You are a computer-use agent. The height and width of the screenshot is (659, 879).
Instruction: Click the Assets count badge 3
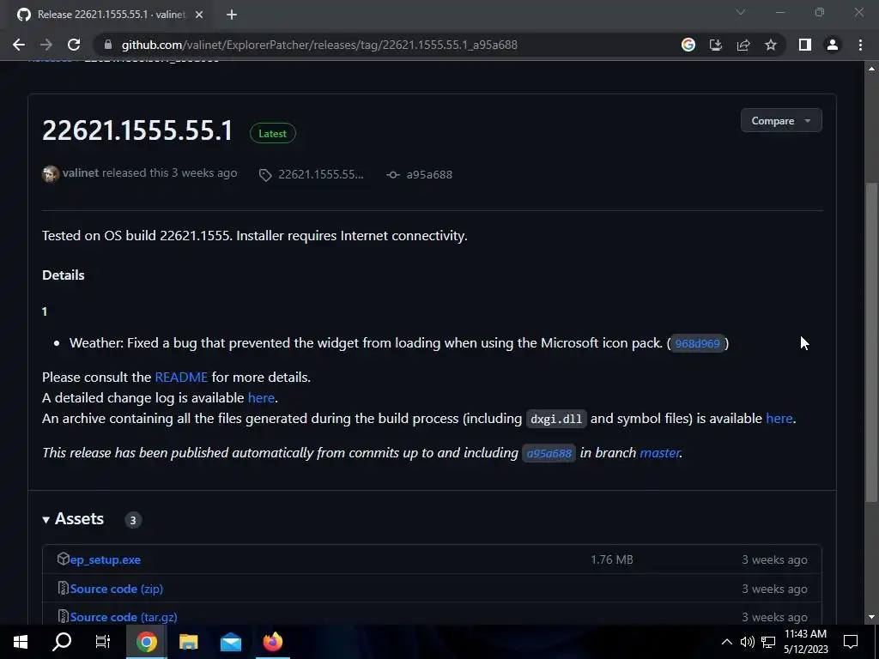(x=133, y=520)
